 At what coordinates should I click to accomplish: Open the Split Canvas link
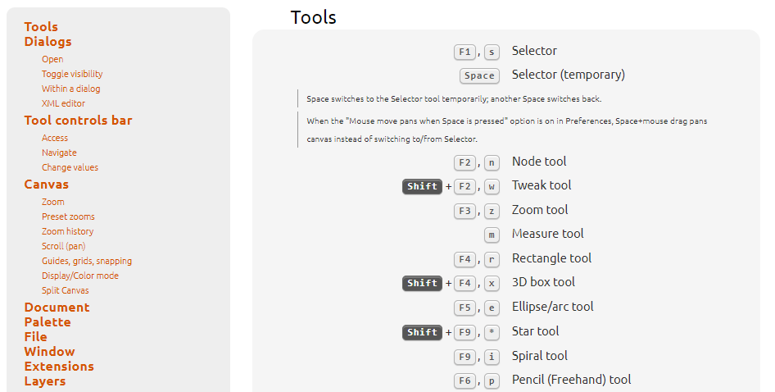66,290
